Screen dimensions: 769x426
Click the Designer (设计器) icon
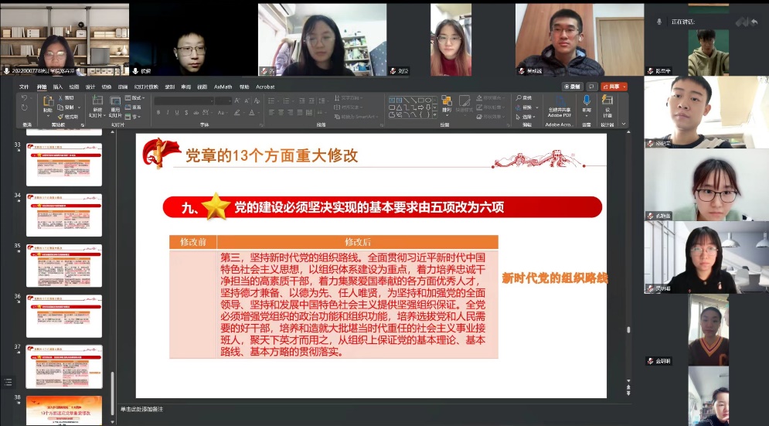click(x=607, y=102)
